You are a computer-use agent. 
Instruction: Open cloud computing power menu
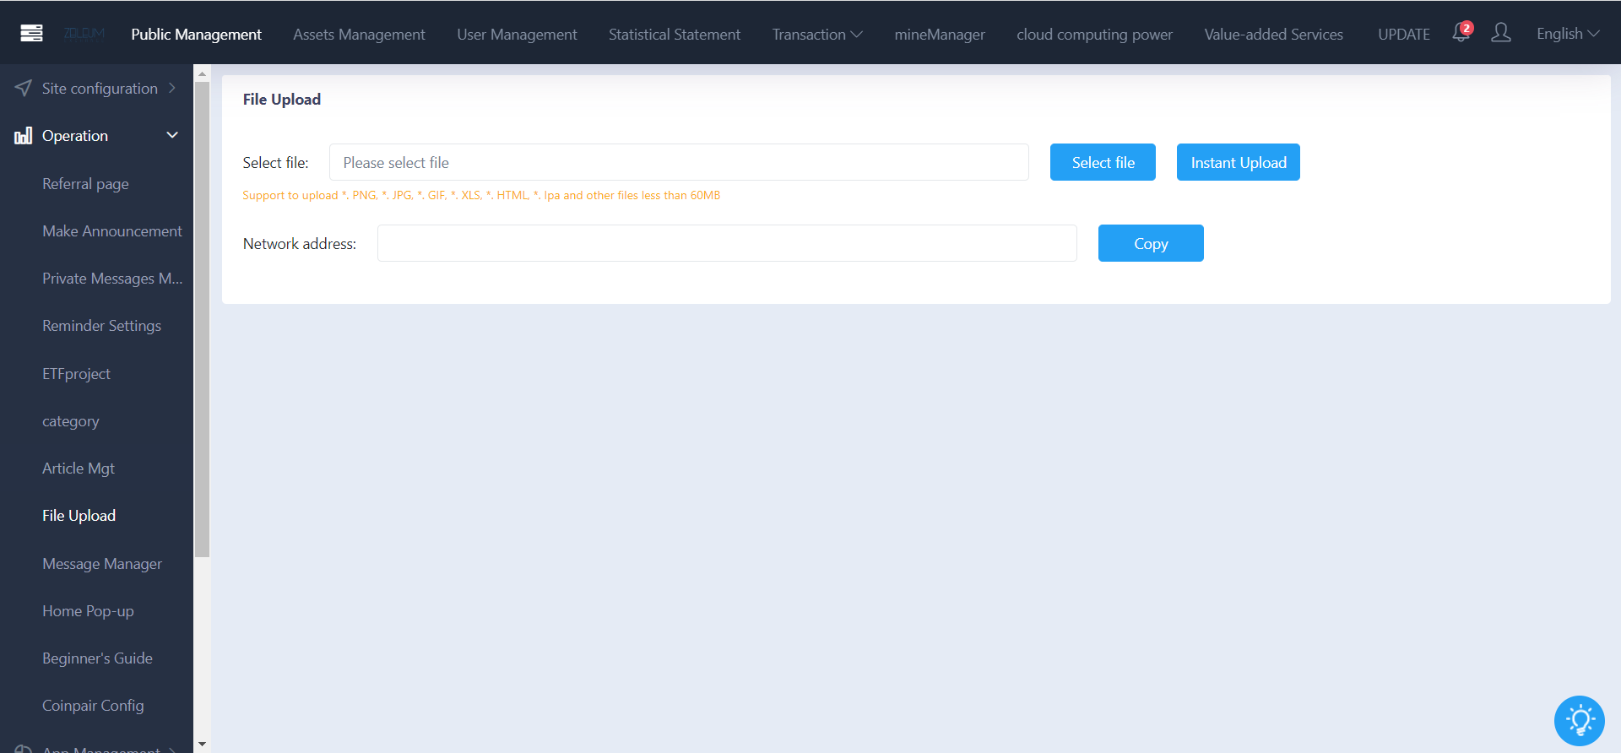[1094, 35]
